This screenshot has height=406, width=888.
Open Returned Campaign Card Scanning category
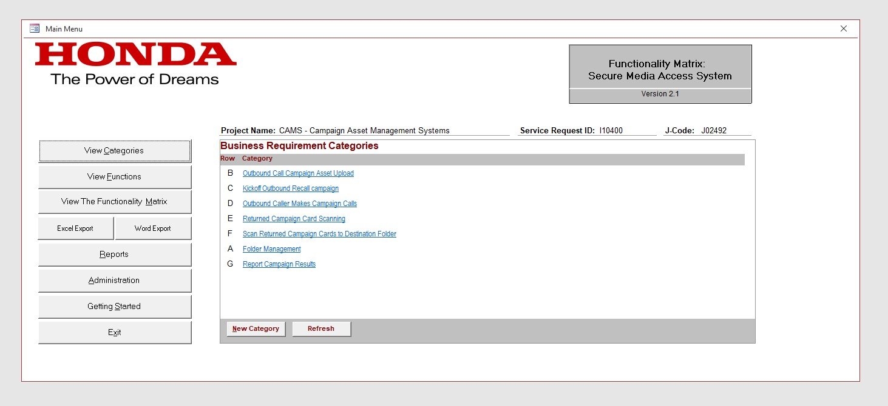point(294,219)
